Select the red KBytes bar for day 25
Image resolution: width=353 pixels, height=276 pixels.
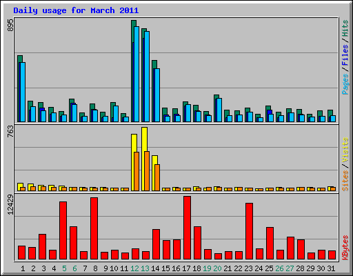270,244
